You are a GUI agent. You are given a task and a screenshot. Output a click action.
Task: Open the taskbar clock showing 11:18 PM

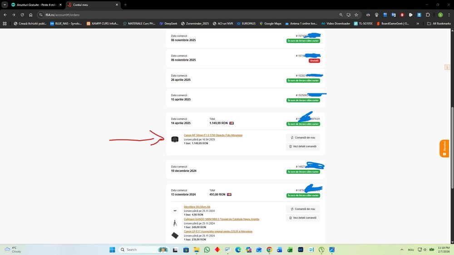tap(443, 250)
